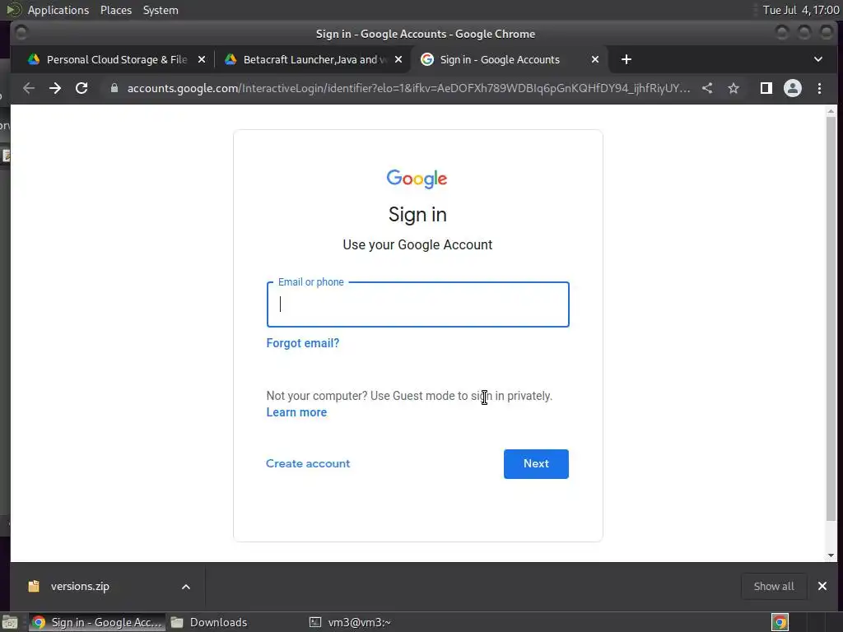The width and height of the screenshot is (843, 632).
Task: Open the Learn more link
Action: click(296, 412)
